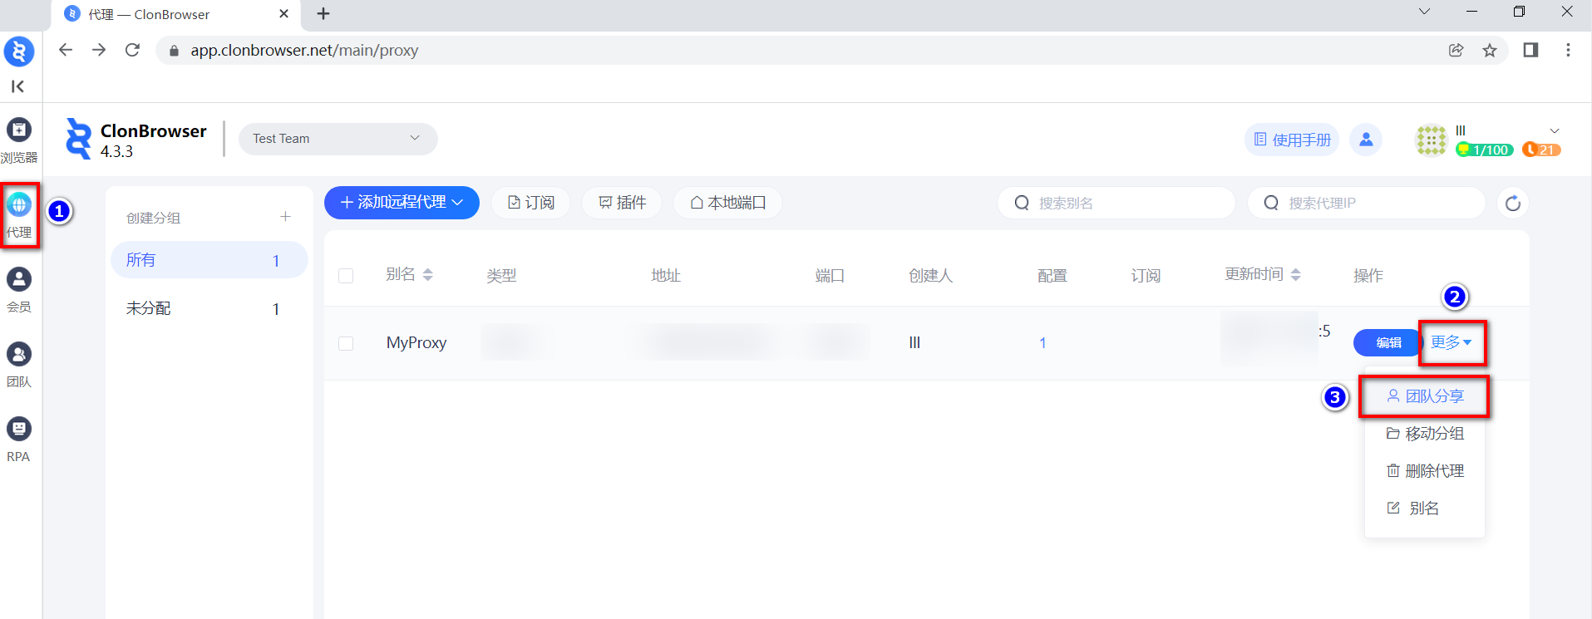Expand the More dropdown for MyProxy
Image resolution: width=1592 pixels, height=619 pixels.
point(1451,342)
